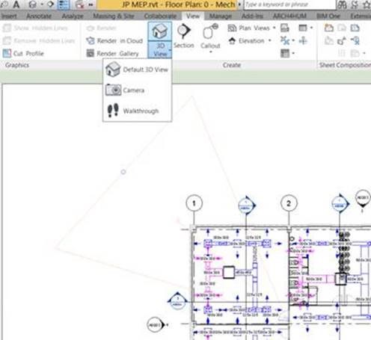The image size is (371, 340).
Task: Click the Legends icon
Action: coord(303,28)
